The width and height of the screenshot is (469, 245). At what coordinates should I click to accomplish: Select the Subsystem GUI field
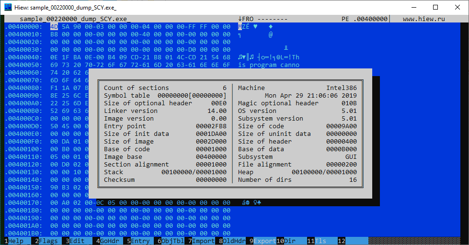pos(351,157)
